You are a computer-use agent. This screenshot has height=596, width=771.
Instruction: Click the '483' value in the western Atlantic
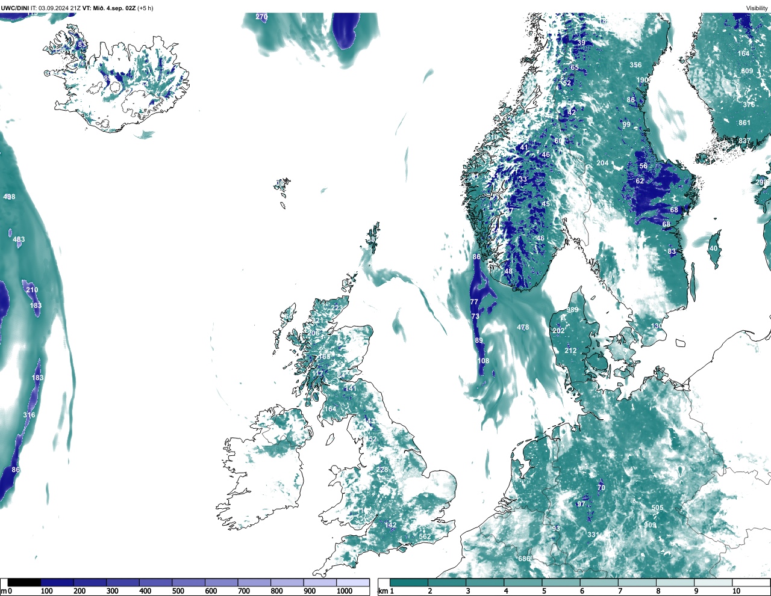pyautogui.click(x=19, y=239)
